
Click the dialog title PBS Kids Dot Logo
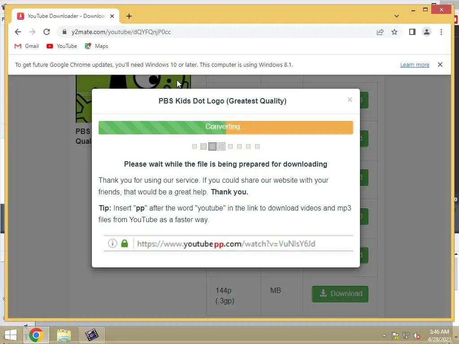pyautogui.click(x=222, y=101)
